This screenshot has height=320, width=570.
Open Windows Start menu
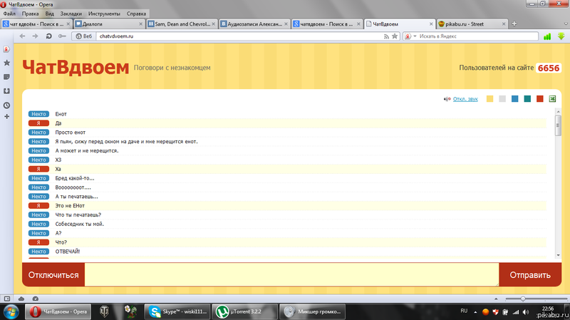[x=11, y=312]
